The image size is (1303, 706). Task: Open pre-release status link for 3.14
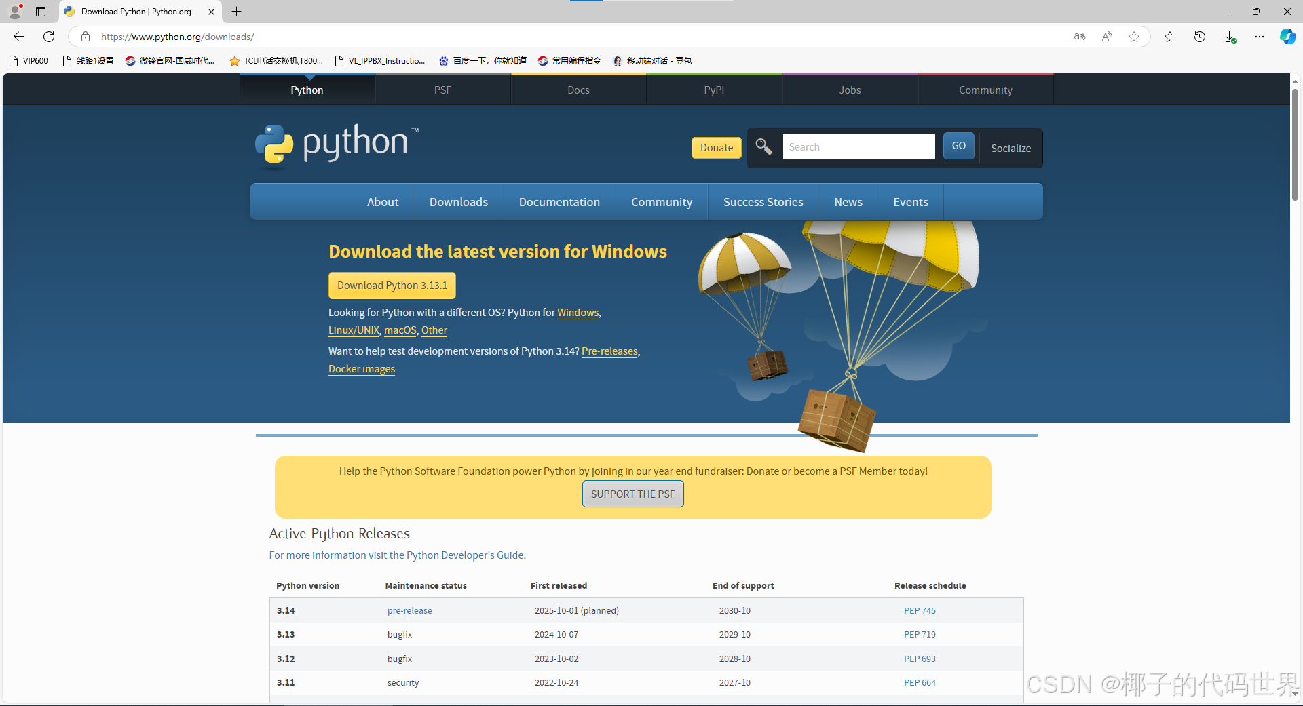coord(410,611)
